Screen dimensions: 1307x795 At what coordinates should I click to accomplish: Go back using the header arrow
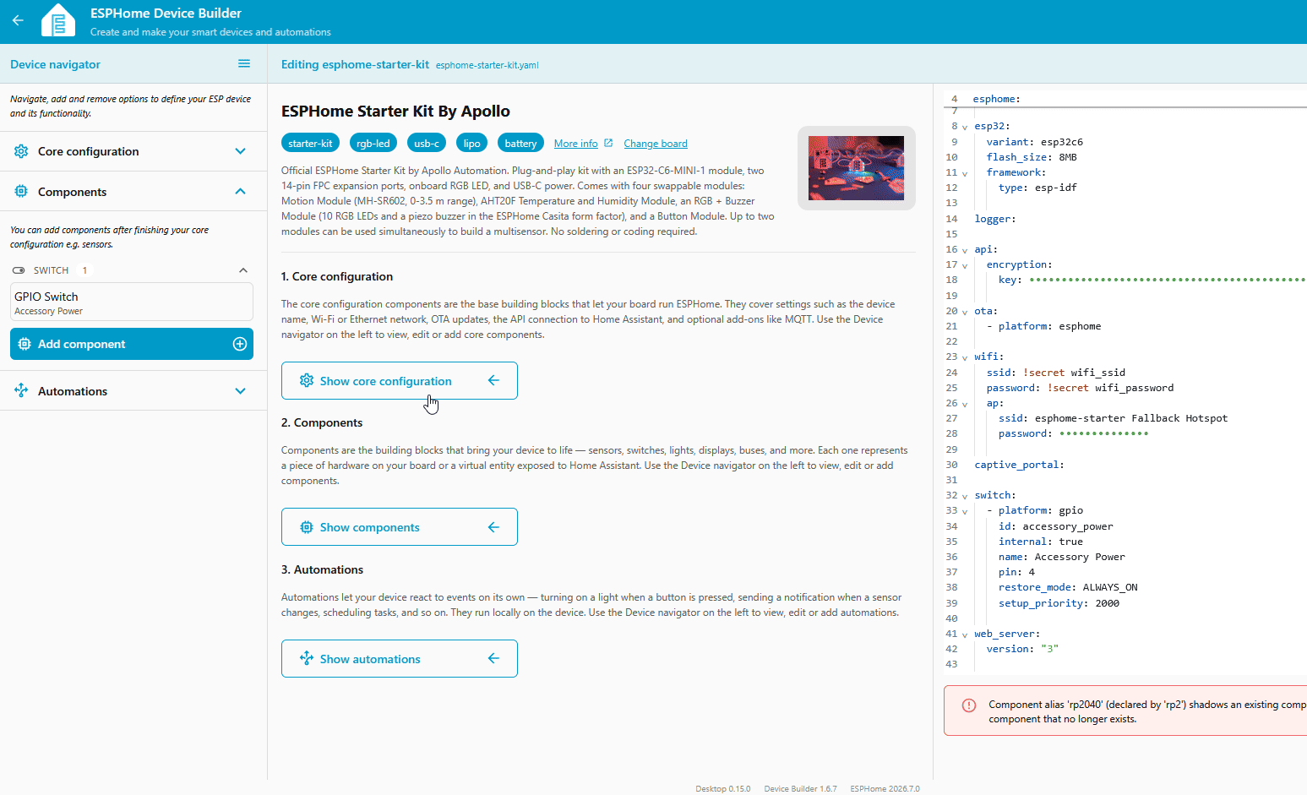click(x=18, y=21)
